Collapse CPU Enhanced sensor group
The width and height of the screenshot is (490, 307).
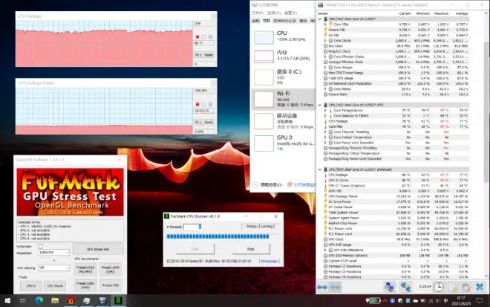point(320,169)
